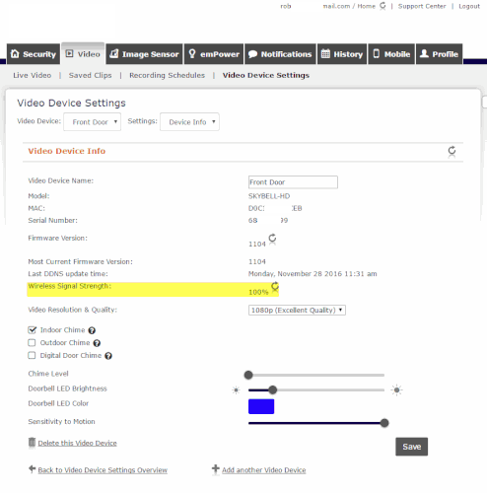487x493 pixels.
Task: Refresh the Video Device Info section
Action: tap(452, 151)
